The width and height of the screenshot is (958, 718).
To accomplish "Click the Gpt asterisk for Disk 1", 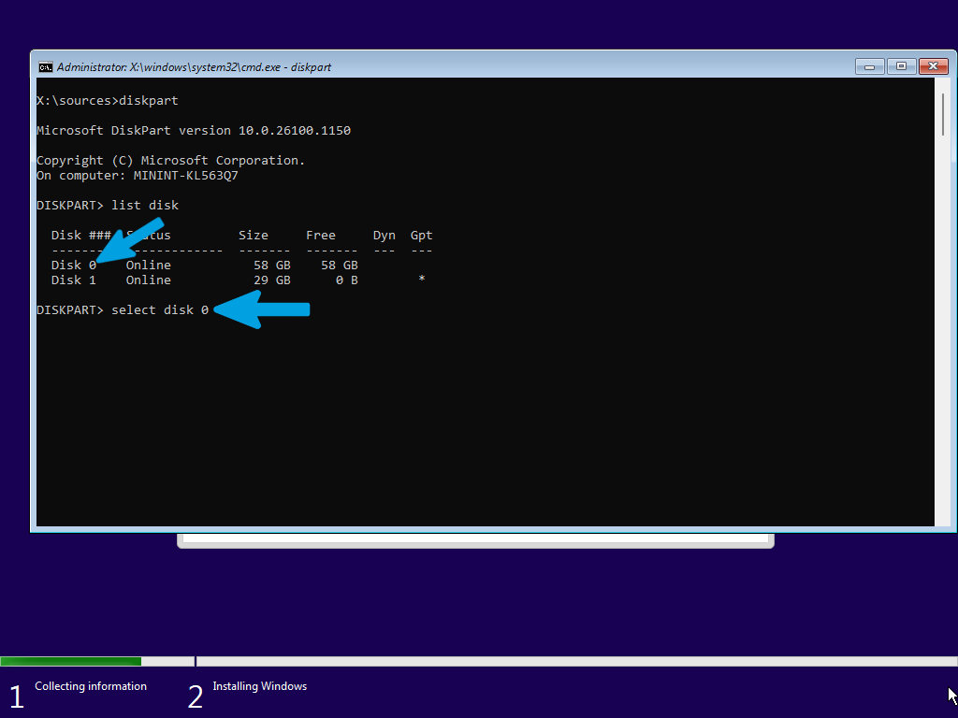I will pyautogui.click(x=422, y=279).
